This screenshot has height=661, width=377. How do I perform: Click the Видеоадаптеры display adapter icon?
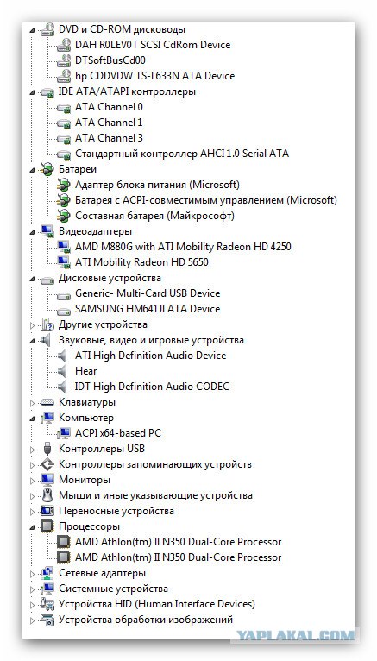click(47, 231)
